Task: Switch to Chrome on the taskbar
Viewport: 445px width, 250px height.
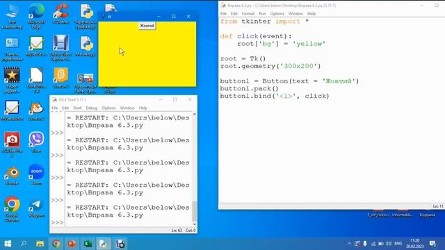Action: [x=56, y=244]
